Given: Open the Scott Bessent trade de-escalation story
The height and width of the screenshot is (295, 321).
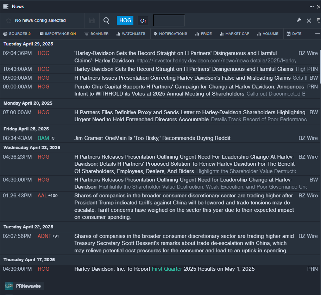Looking at the screenshot, I should tap(184, 243).
